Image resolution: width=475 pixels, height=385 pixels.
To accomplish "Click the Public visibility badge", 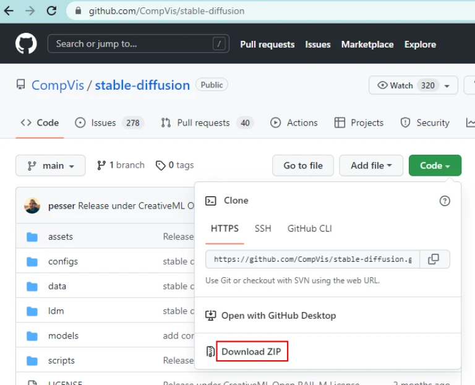I will (x=212, y=85).
